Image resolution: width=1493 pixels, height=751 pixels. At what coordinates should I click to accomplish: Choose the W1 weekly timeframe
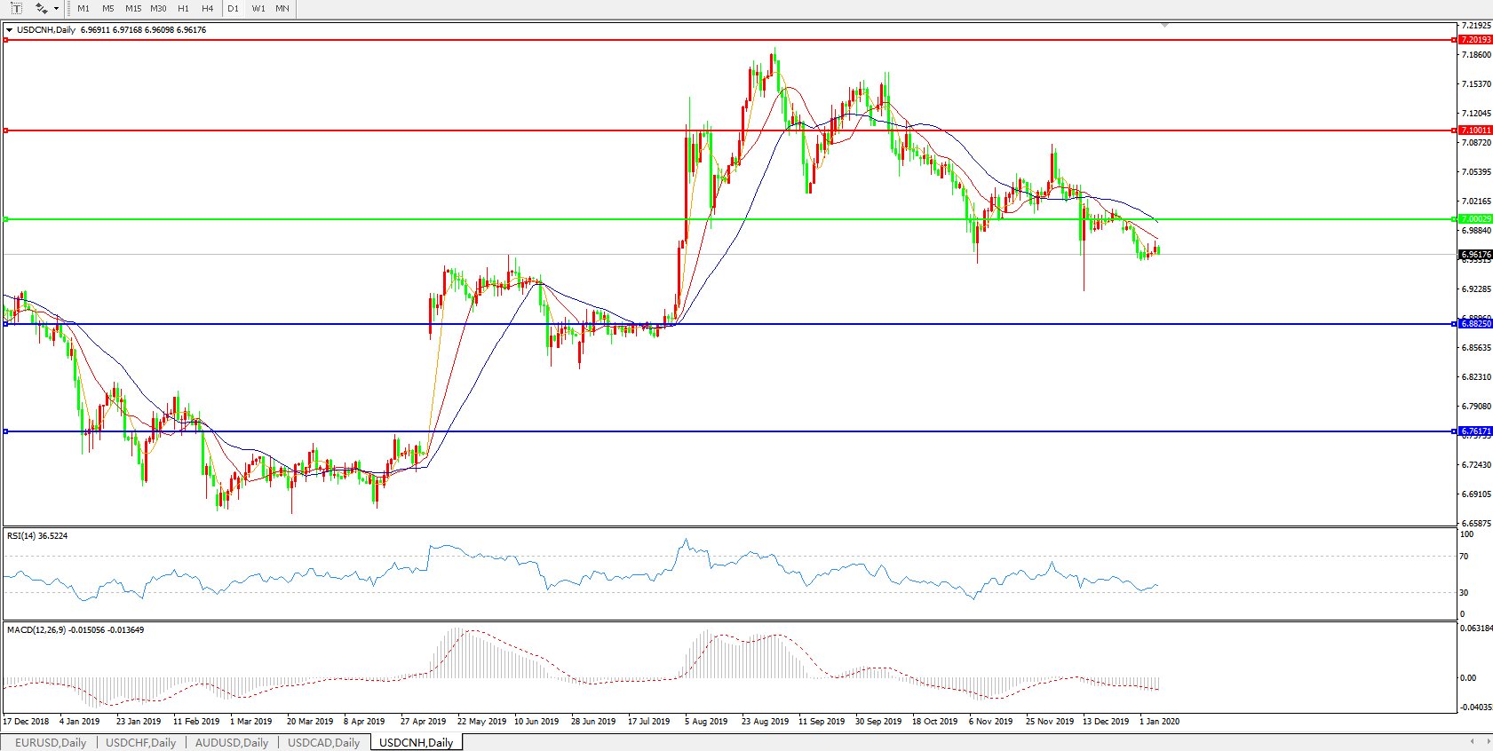258,8
